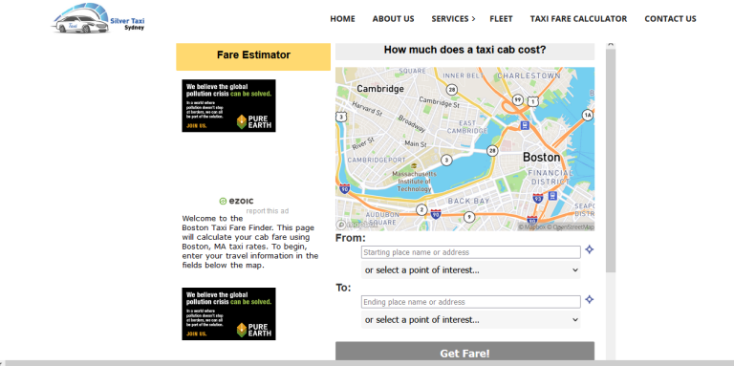Viewport: 734px width, 366px height.
Task: Use current location for starting address
Action: pos(590,249)
